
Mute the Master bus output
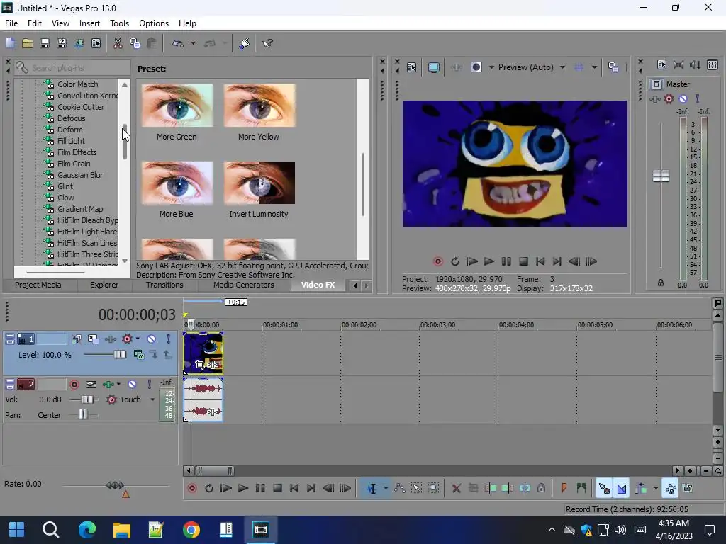click(683, 99)
